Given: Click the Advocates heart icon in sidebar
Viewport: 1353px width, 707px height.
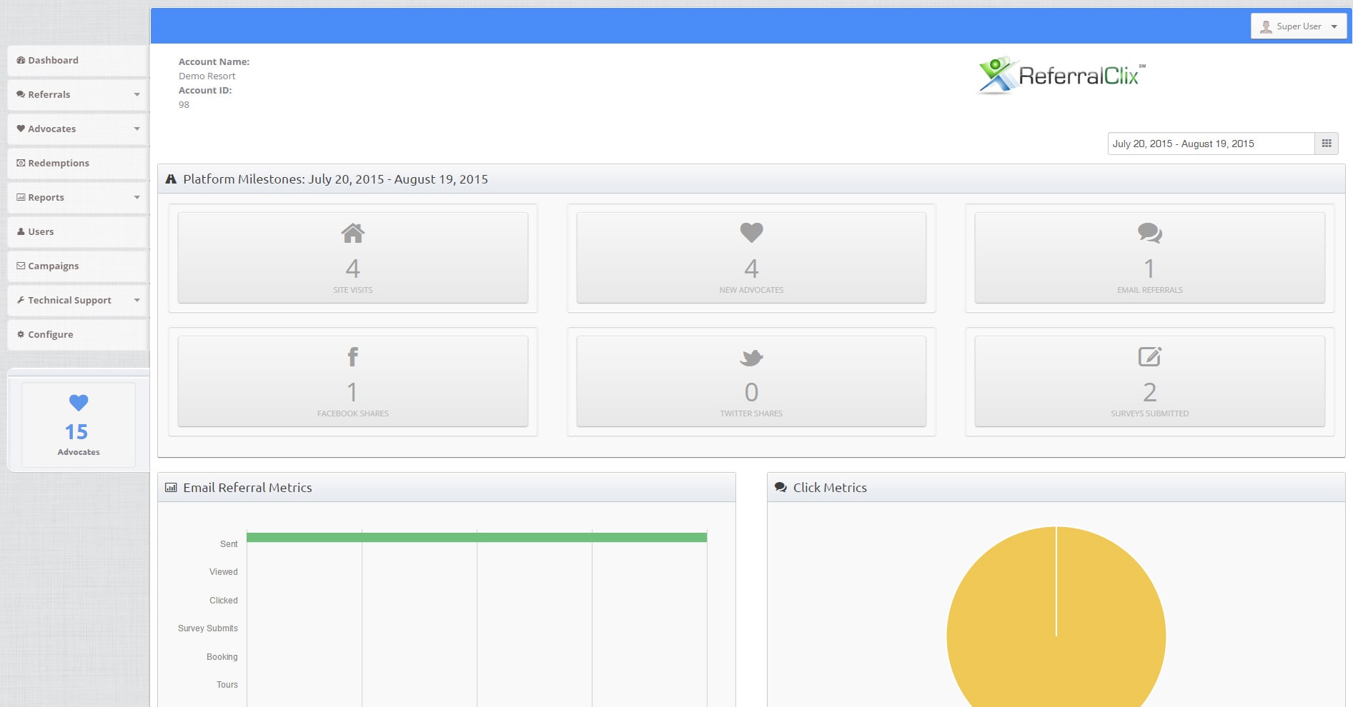Looking at the screenshot, I should [21, 129].
